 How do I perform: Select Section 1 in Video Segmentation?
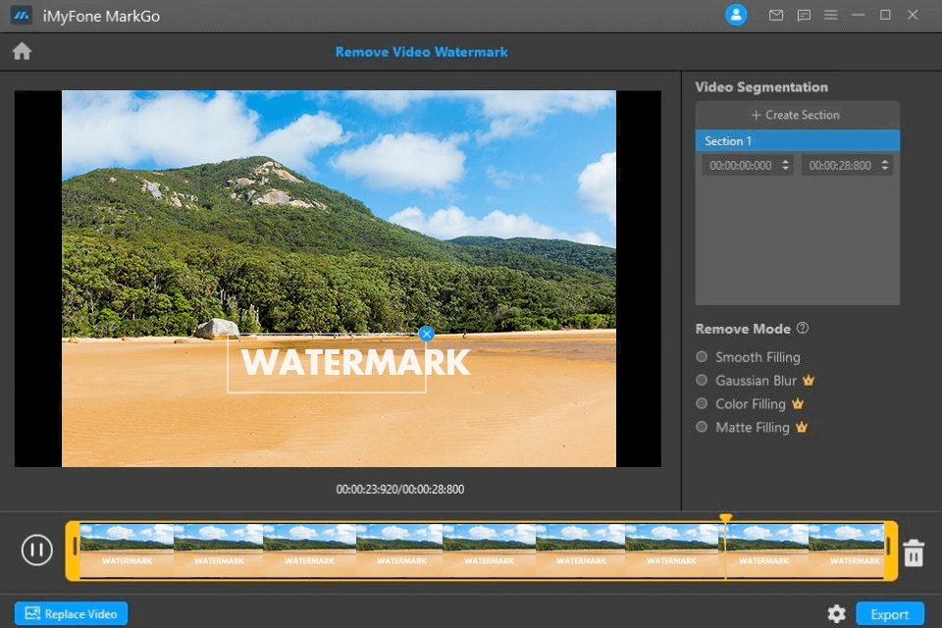click(x=797, y=140)
